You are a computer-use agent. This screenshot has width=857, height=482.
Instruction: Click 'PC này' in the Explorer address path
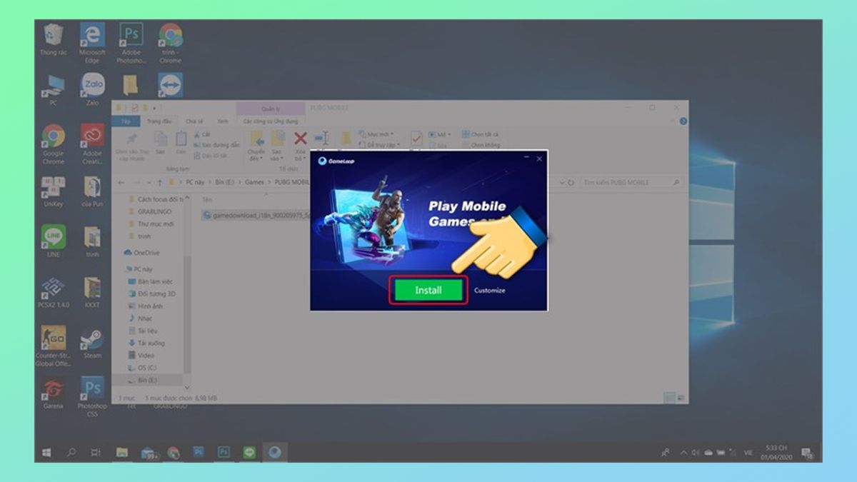tap(196, 183)
